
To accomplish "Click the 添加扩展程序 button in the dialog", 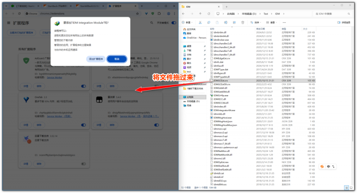I will coord(95,59).
